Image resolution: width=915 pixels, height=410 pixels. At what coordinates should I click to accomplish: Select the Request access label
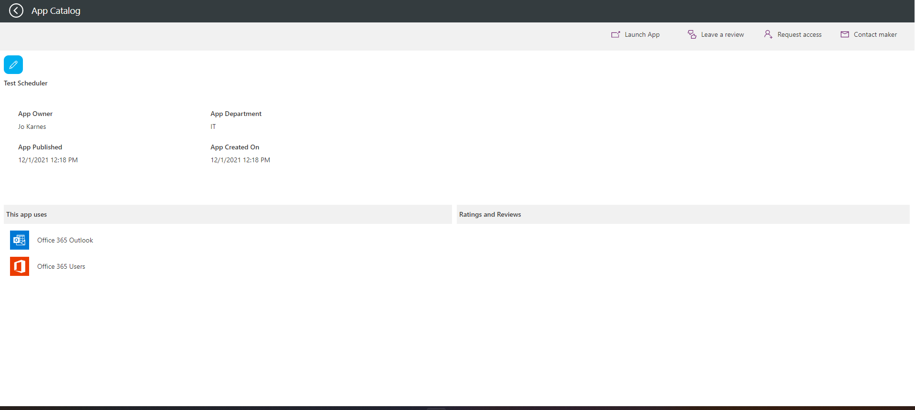click(x=799, y=34)
